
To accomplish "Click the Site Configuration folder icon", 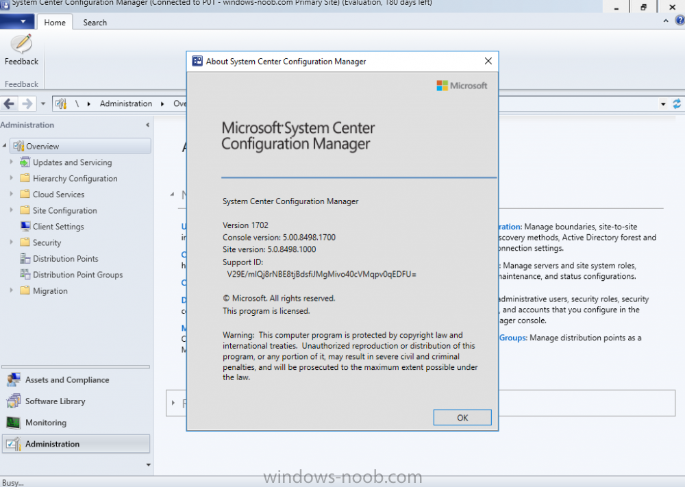I will [25, 210].
